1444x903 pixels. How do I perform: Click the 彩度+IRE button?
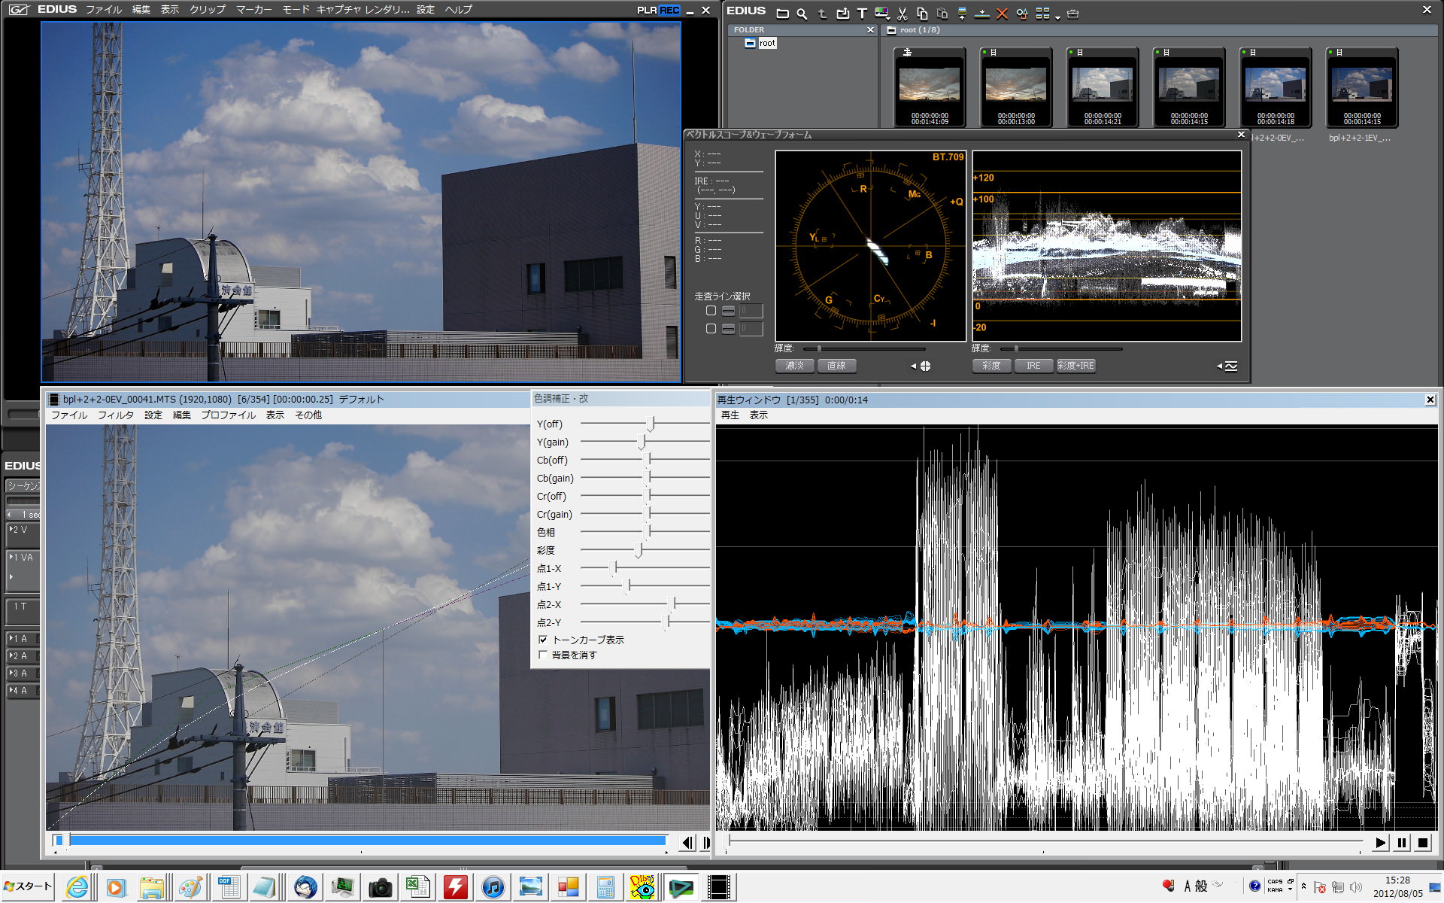[x=1075, y=366]
